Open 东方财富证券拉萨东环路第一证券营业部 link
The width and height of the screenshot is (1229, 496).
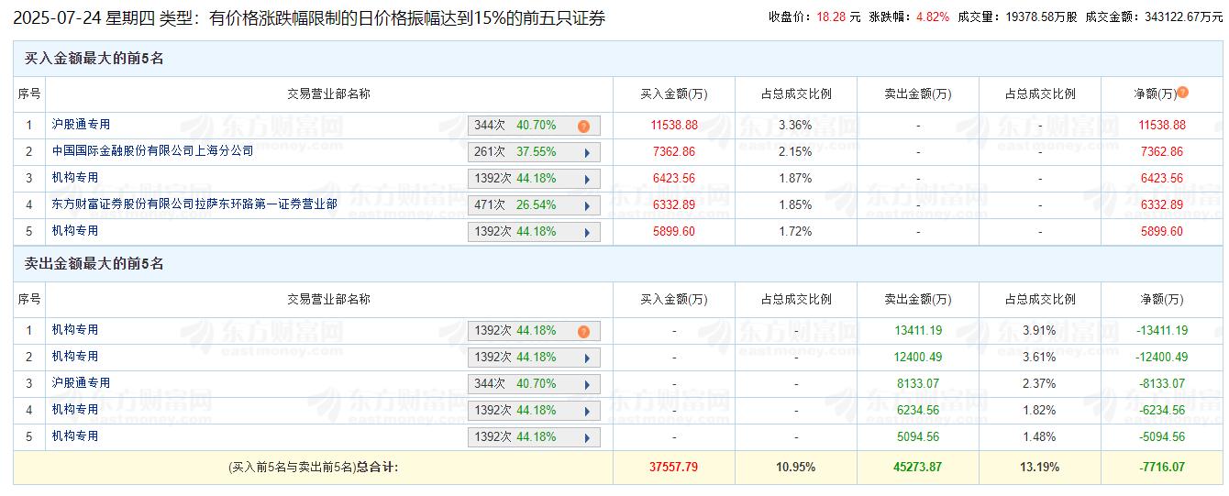[x=194, y=204]
